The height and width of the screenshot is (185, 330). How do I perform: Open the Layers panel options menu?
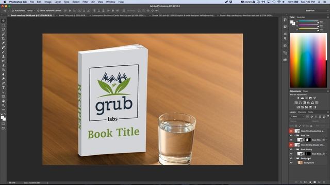pos(328,112)
